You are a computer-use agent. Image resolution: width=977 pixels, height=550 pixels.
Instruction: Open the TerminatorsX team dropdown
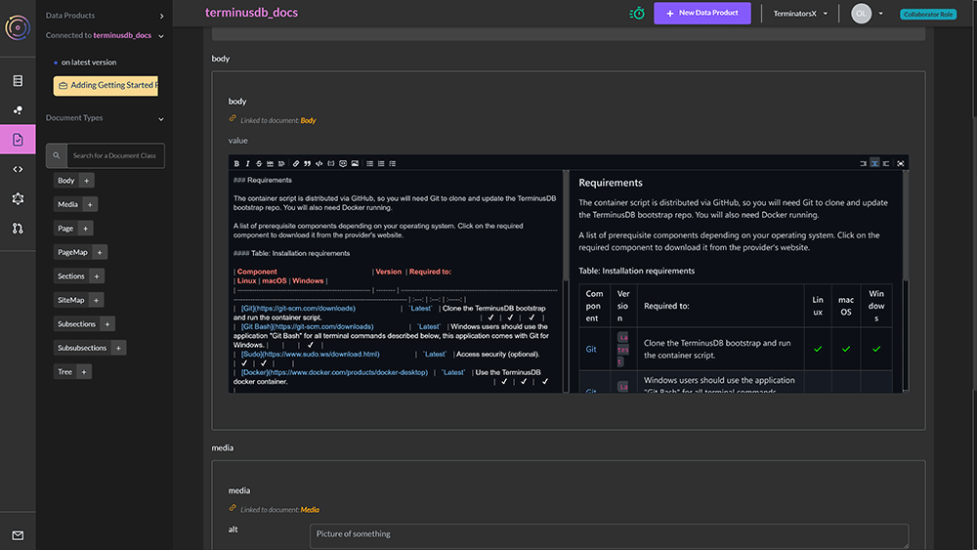point(800,13)
